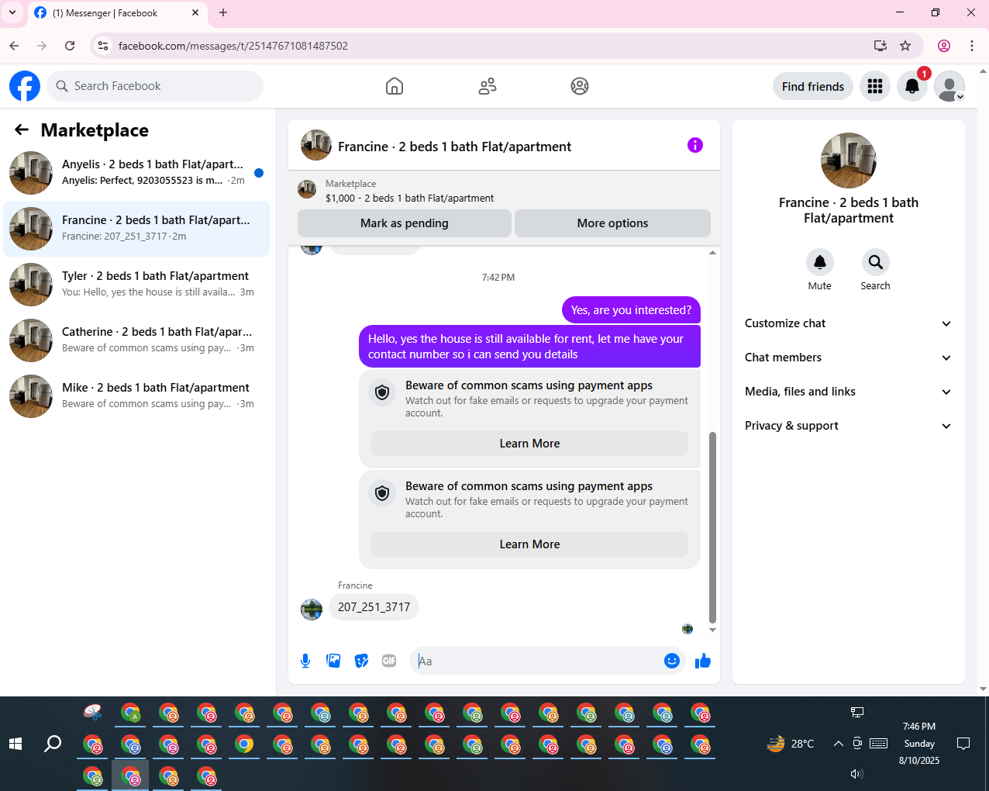989x791 pixels.
Task: Open the Windows Start menu
Action: tap(16, 744)
